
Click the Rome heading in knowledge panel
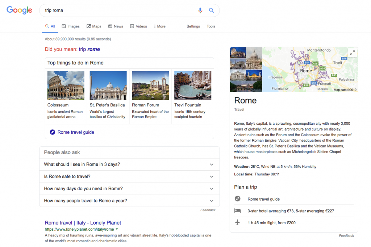[245, 101]
